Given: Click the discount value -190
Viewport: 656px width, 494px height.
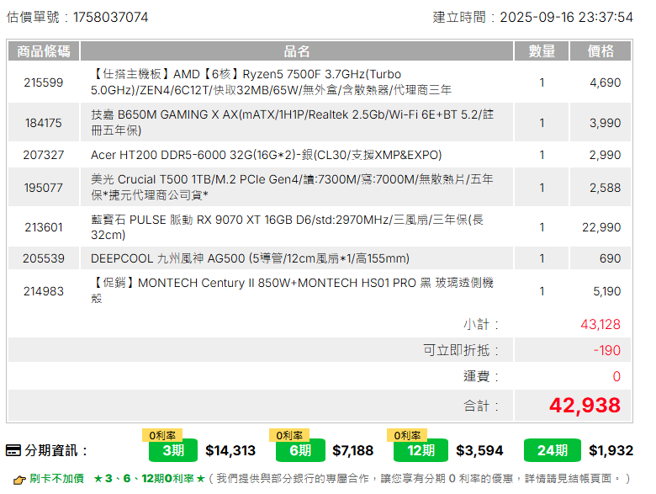Looking at the screenshot, I should click(x=606, y=350).
